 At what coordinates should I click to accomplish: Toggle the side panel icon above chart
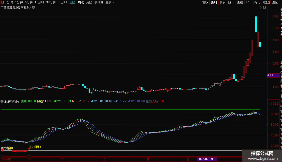tap(265, 7)
